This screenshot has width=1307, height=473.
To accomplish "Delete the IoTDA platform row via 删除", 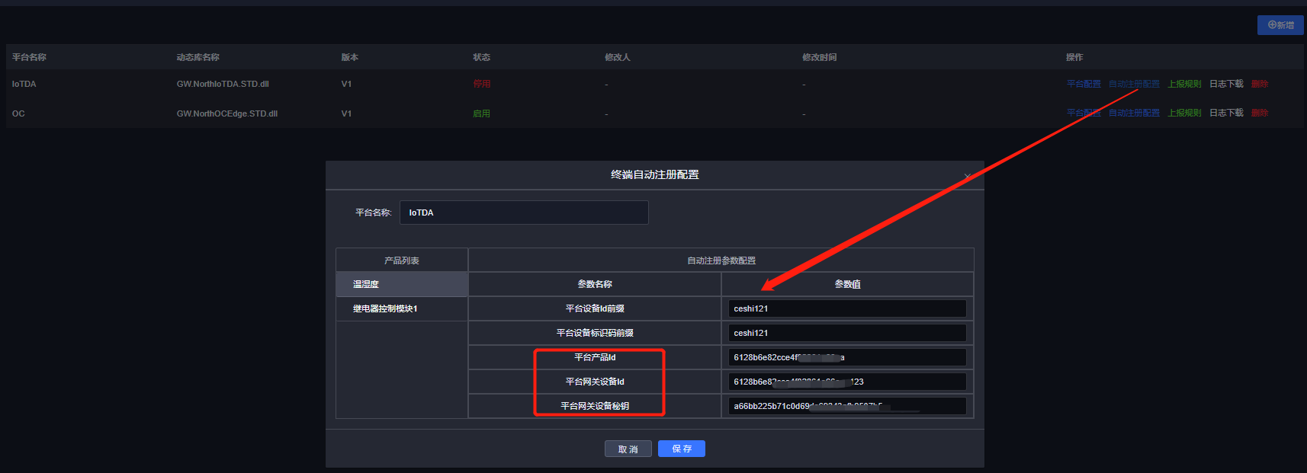I will click(x=1260, y=84).
